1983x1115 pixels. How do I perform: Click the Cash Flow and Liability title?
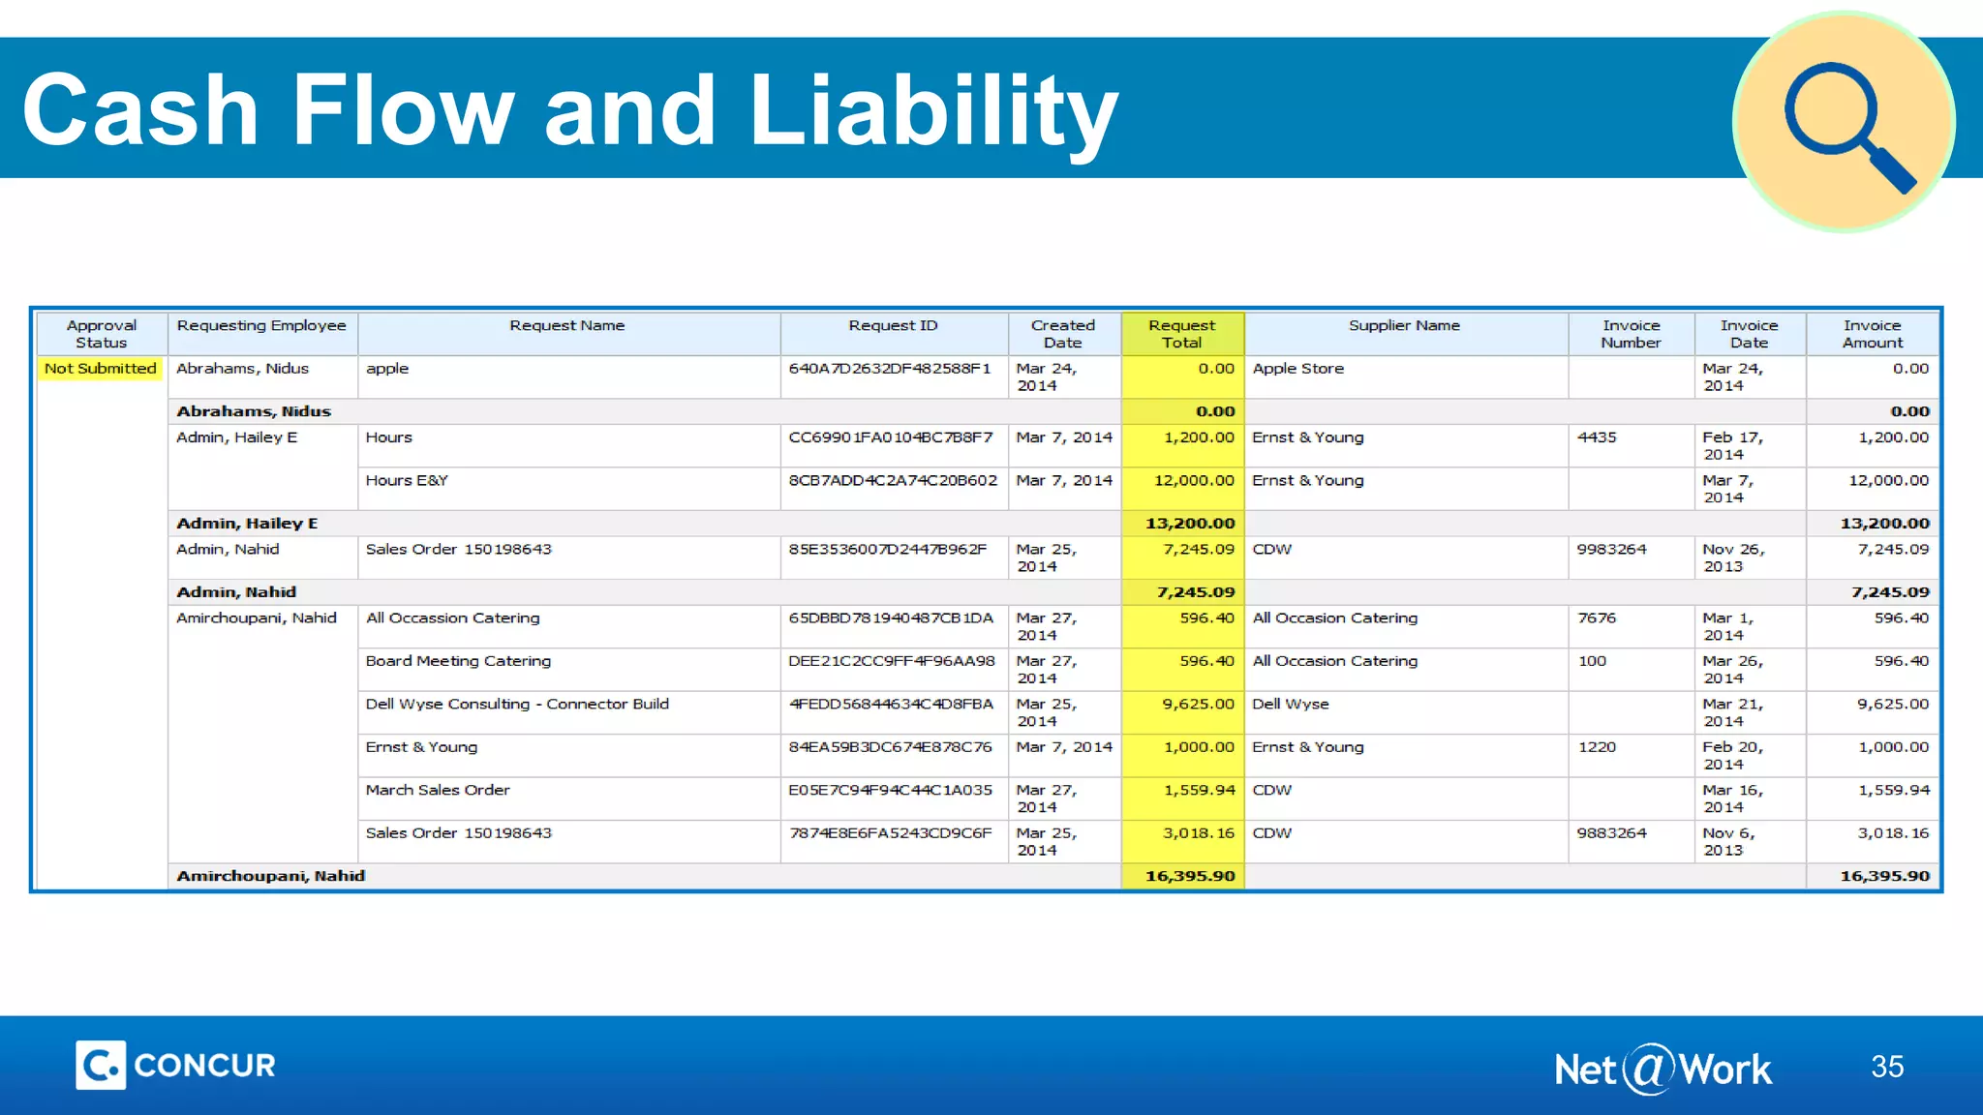click(x=569, y=111)
